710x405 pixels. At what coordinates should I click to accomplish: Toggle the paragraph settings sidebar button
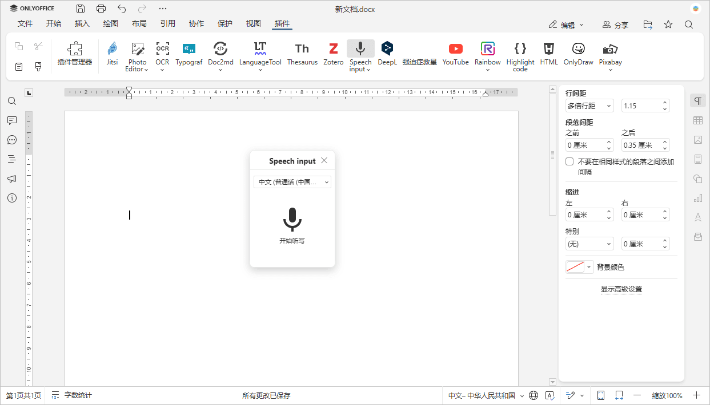coord(697,101)
